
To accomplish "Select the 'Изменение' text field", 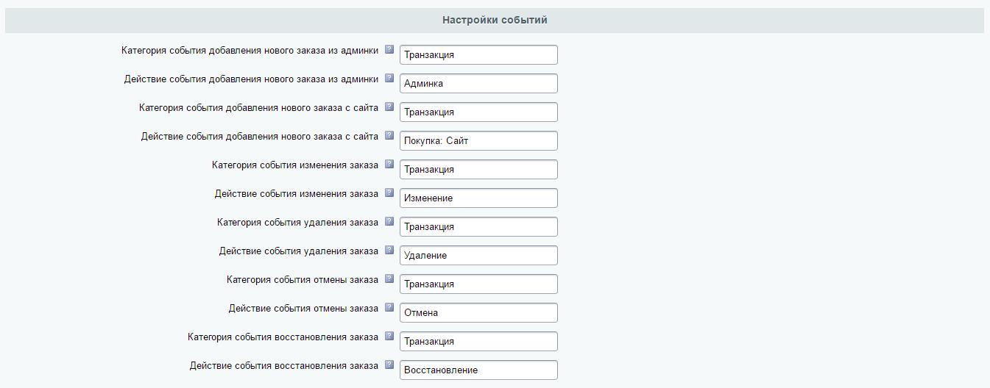I will click(x=478, y=198).
